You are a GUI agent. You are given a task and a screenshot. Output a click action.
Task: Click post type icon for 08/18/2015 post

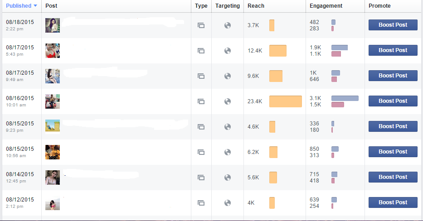click(201, 25)
